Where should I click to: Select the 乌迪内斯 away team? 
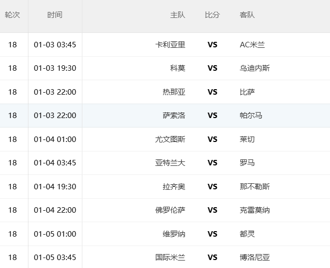pyautogui.click(x=255, y=68)
